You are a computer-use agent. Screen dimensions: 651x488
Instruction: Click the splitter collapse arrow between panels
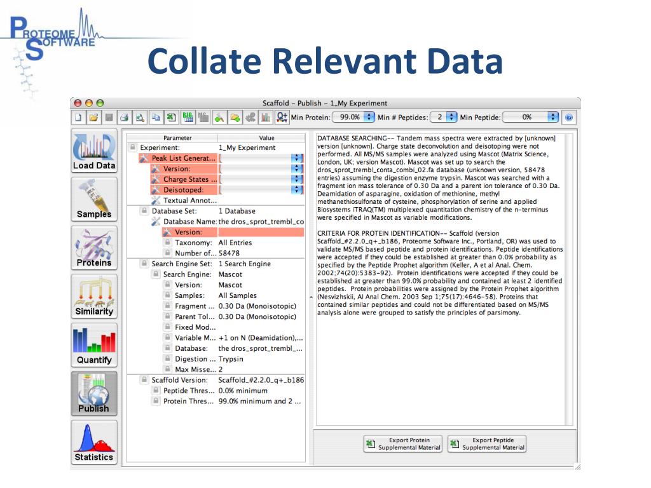click(311, 297)
